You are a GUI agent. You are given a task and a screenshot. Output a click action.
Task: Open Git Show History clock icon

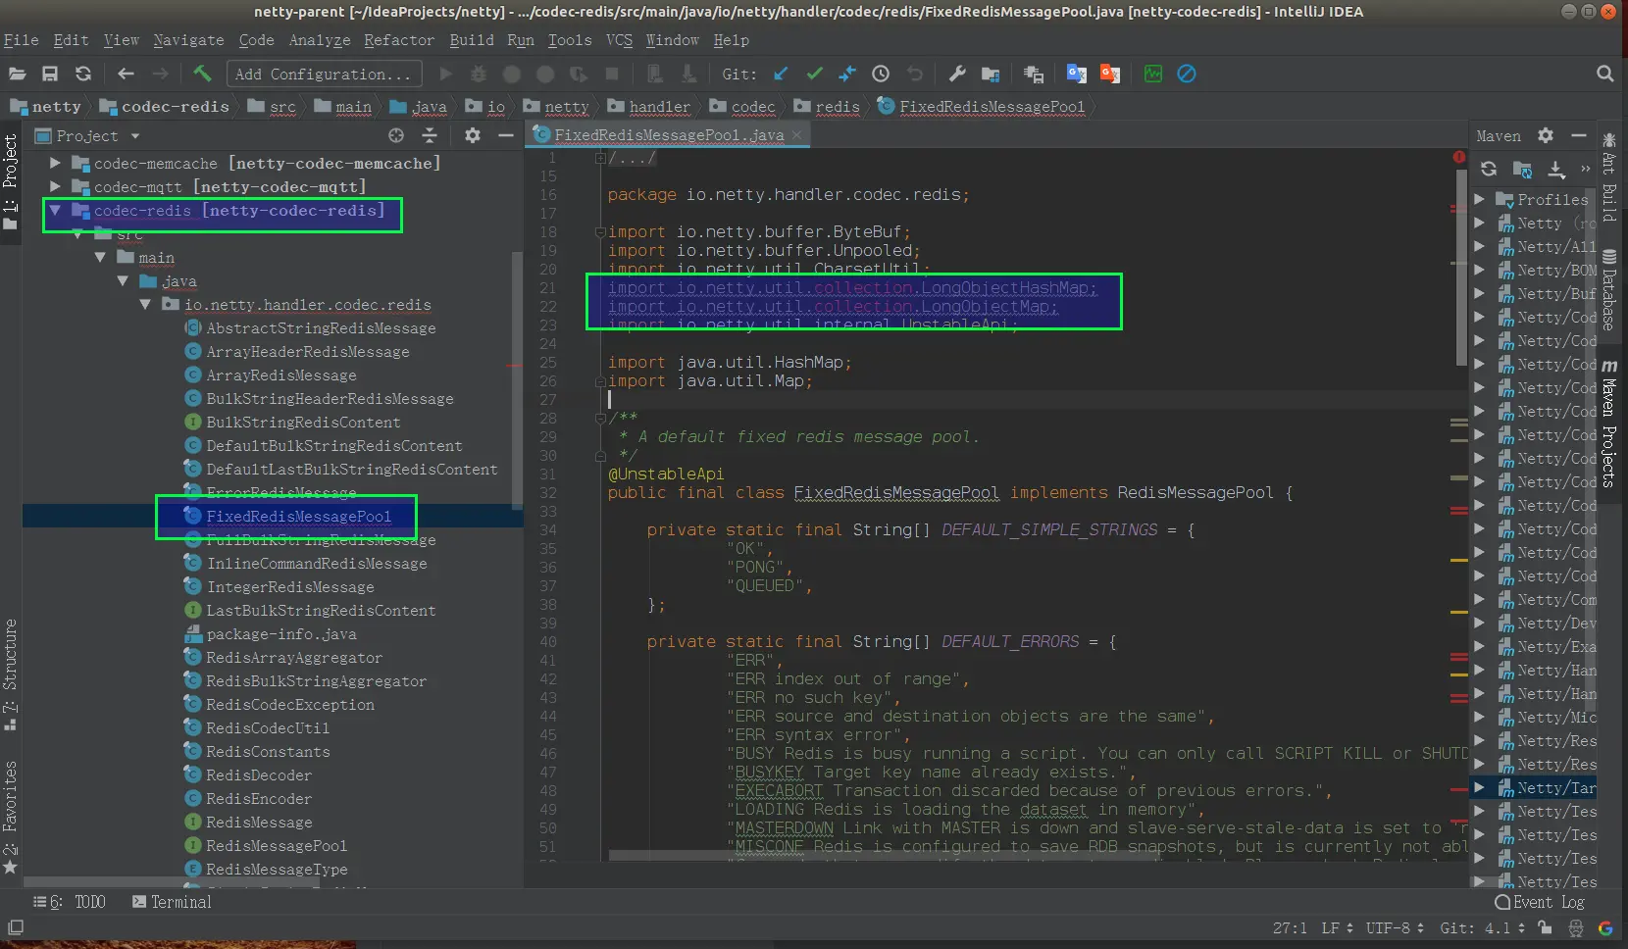(881, 74)
